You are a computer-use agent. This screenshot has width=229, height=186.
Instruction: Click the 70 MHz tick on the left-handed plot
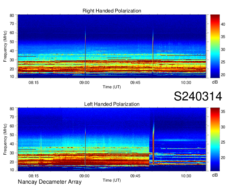pyautogui.click(x=12, y=117)
